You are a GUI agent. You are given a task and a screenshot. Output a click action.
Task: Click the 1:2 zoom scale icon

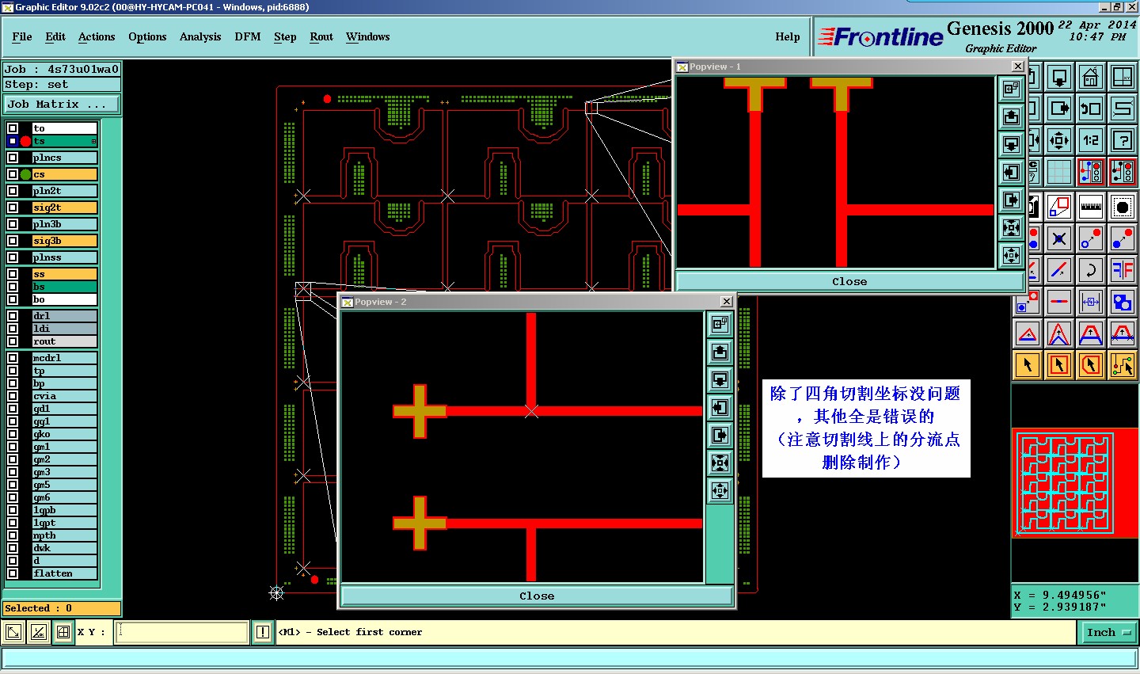(1091, 140)
